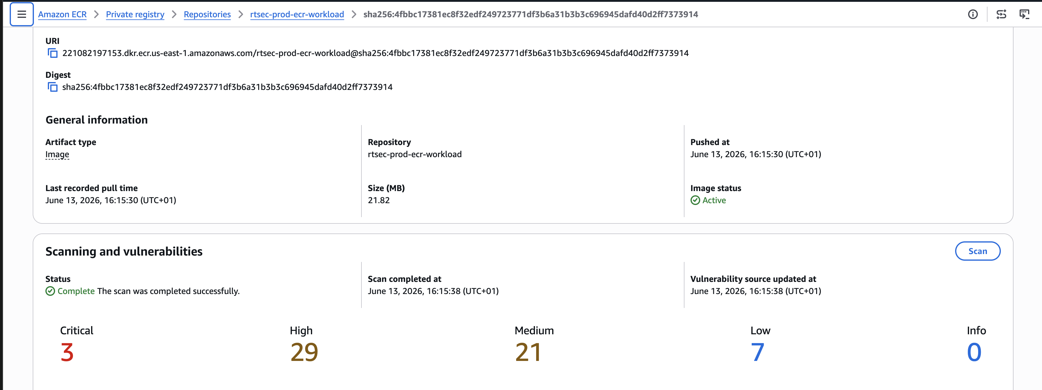The height and width of the screenshot is (390, 1042).
Task: Go to Amazon ECR breadcrumb
Action: 62,15
